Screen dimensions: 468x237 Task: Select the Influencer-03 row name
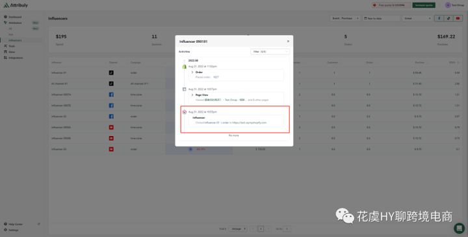tap(58, 149)
